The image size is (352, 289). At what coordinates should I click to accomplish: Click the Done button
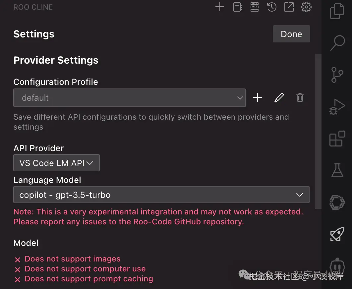pos(291,34)
